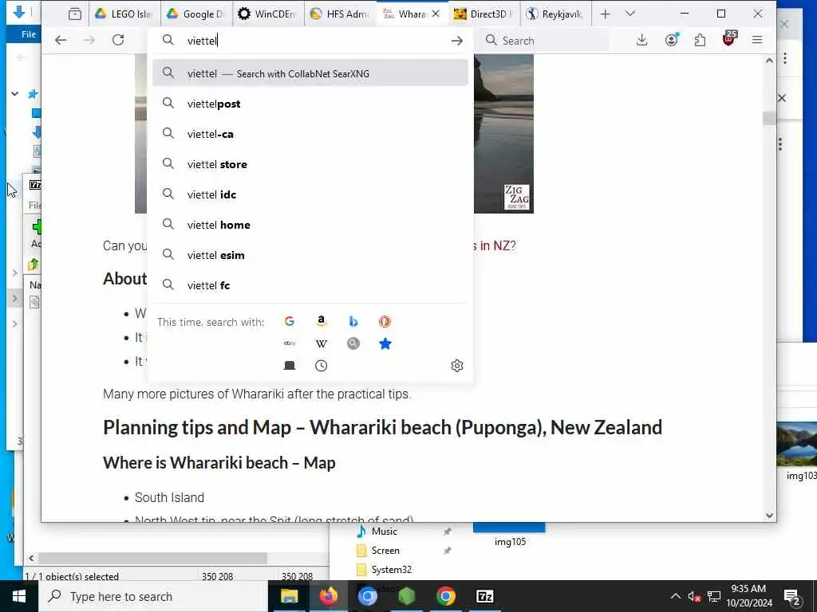
Task: Search this time with eBay
Action: (x=290, y=343)
